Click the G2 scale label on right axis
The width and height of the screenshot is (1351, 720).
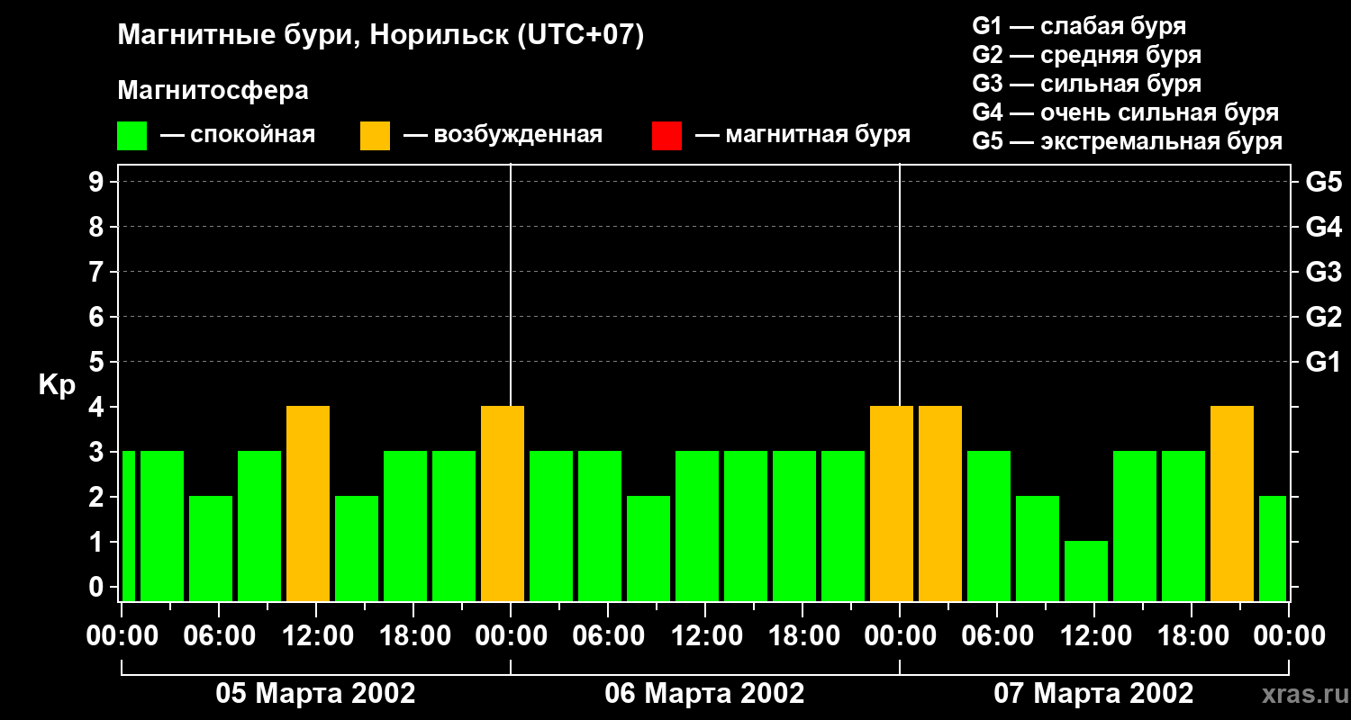click(x=1323, y=317)
